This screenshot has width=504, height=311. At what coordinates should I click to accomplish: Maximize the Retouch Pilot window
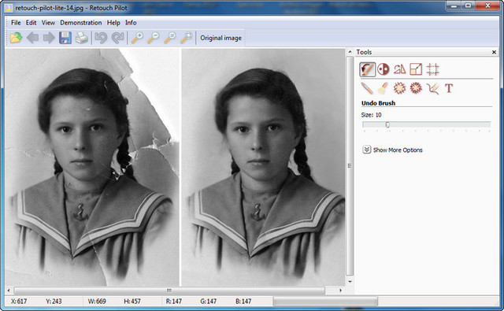point(468,6)
